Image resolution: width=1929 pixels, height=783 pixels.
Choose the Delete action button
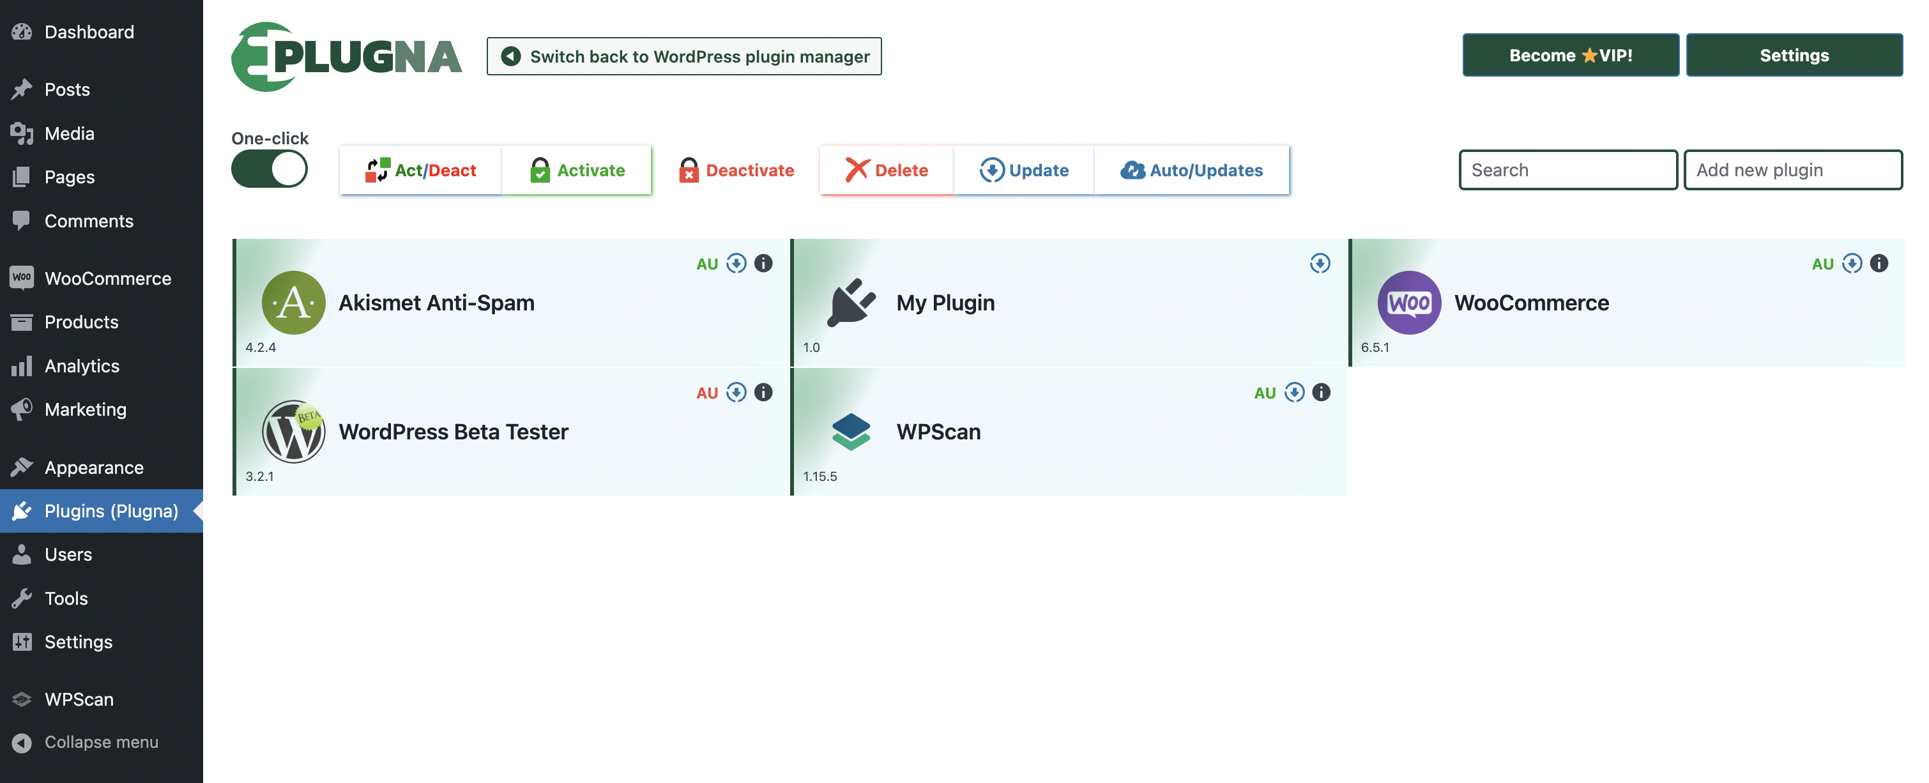pos(887,171)
